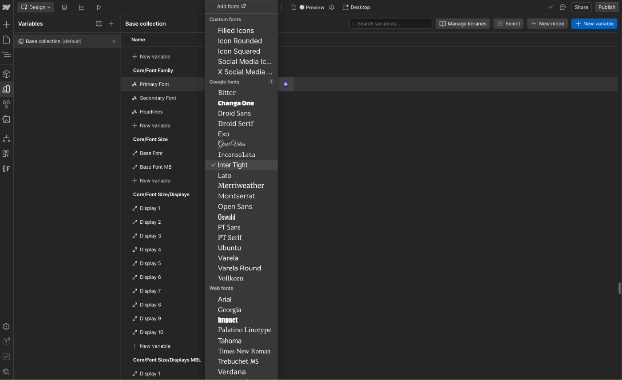Click the checkmark beside Inter Tight
The height and width of the screenshot is (380, 622).
213,165
